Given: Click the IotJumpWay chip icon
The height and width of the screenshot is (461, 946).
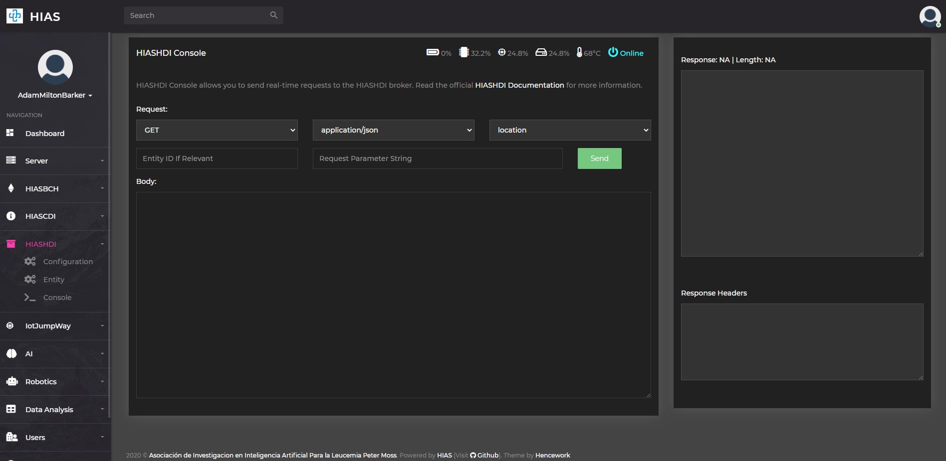Looking at the screenshot, I should pyautogui.click(x=10, y=325).
